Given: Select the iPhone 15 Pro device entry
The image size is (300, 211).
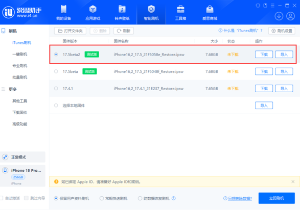Looking at the screenshot, I should [x=22, y=176].
